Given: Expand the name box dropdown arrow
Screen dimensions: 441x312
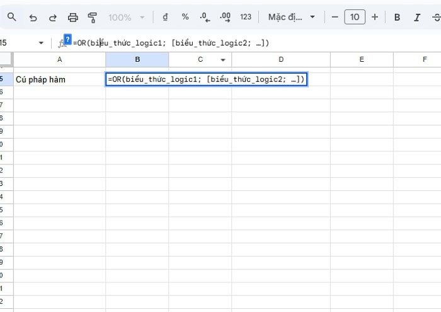Looking at the screenshot, I should [x=42, y=43].
